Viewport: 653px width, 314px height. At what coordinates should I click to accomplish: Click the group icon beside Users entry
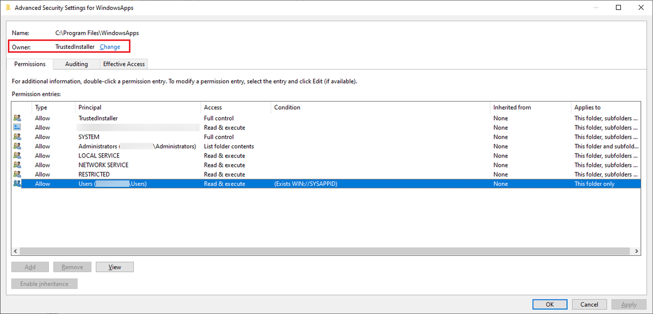(x=17, y=184)
